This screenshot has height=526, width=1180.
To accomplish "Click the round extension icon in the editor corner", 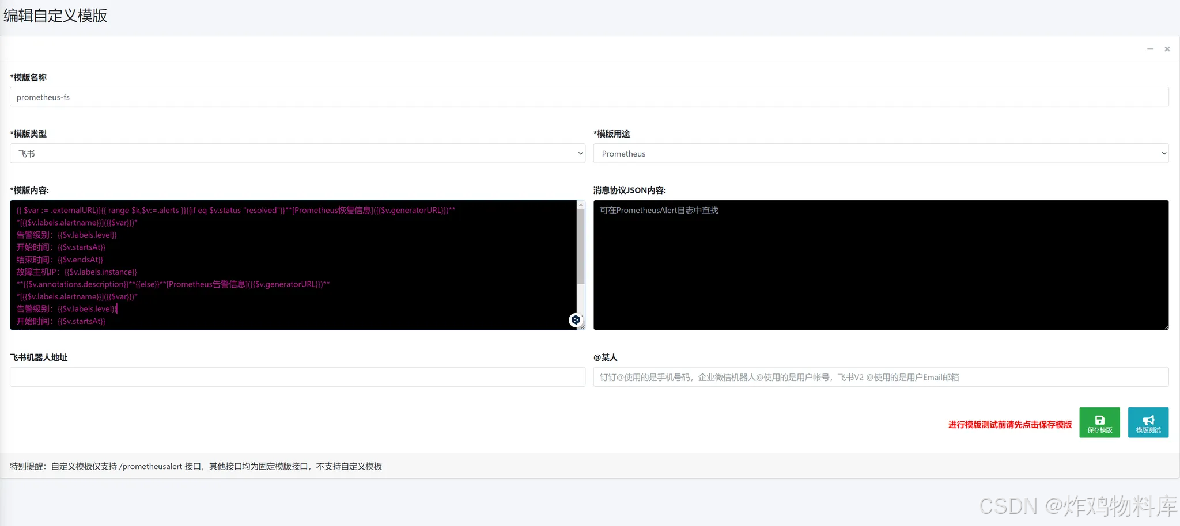I will (575, 319).
